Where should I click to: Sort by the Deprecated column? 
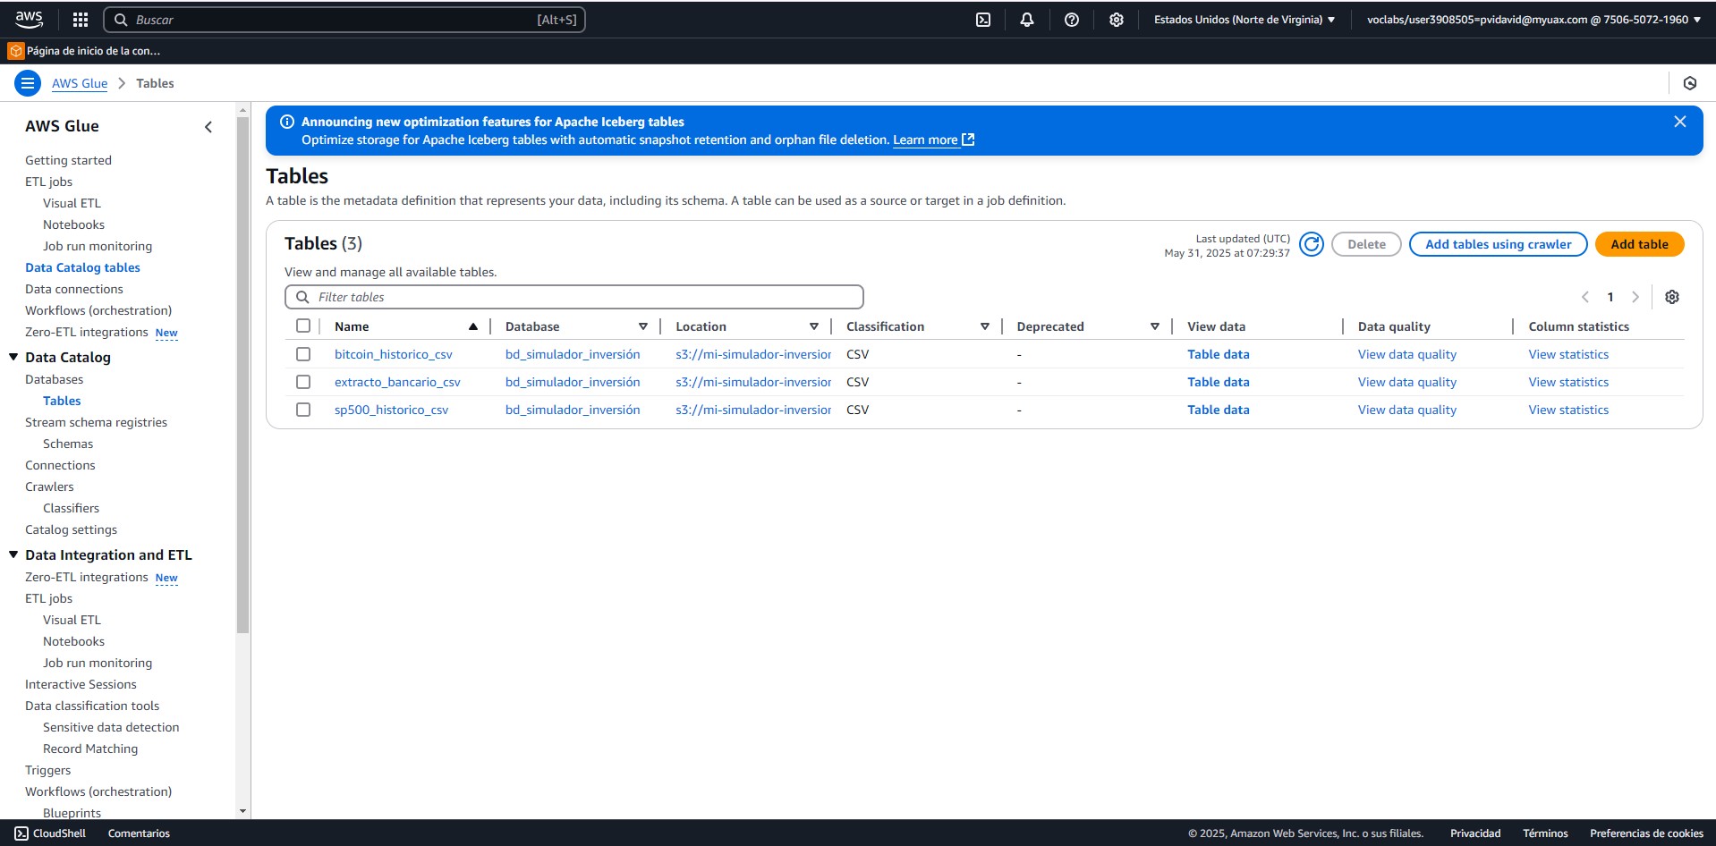click(1155, 326)
